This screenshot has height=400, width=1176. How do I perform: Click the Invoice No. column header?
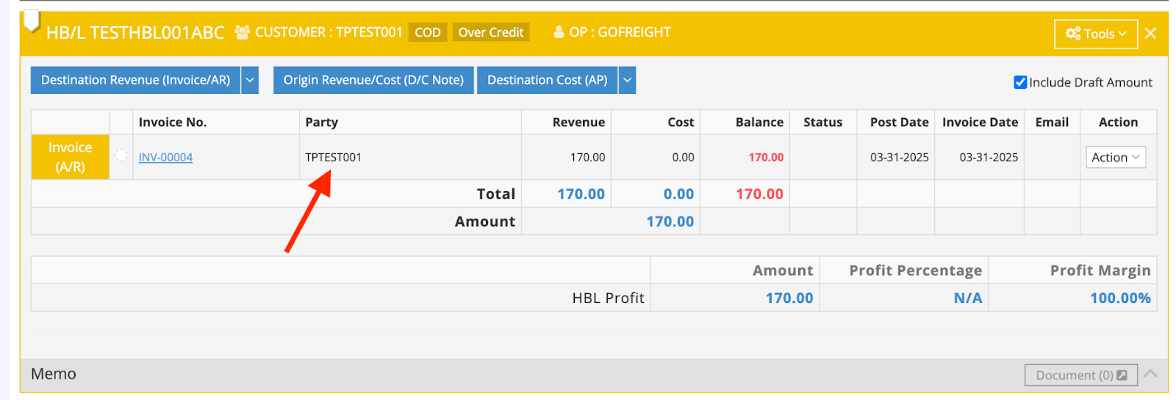pyautogui.click(x=173, y=123)
